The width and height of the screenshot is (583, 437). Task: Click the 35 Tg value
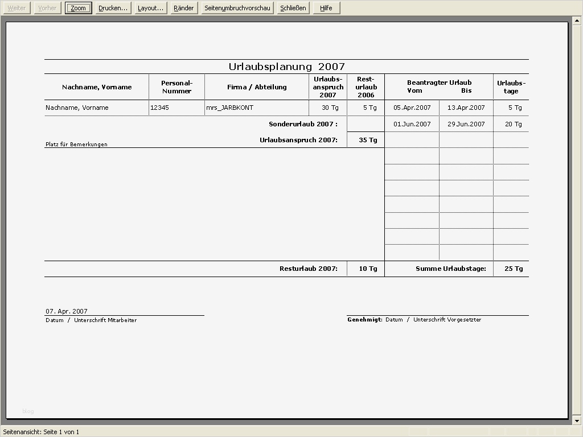pos(368,140)
